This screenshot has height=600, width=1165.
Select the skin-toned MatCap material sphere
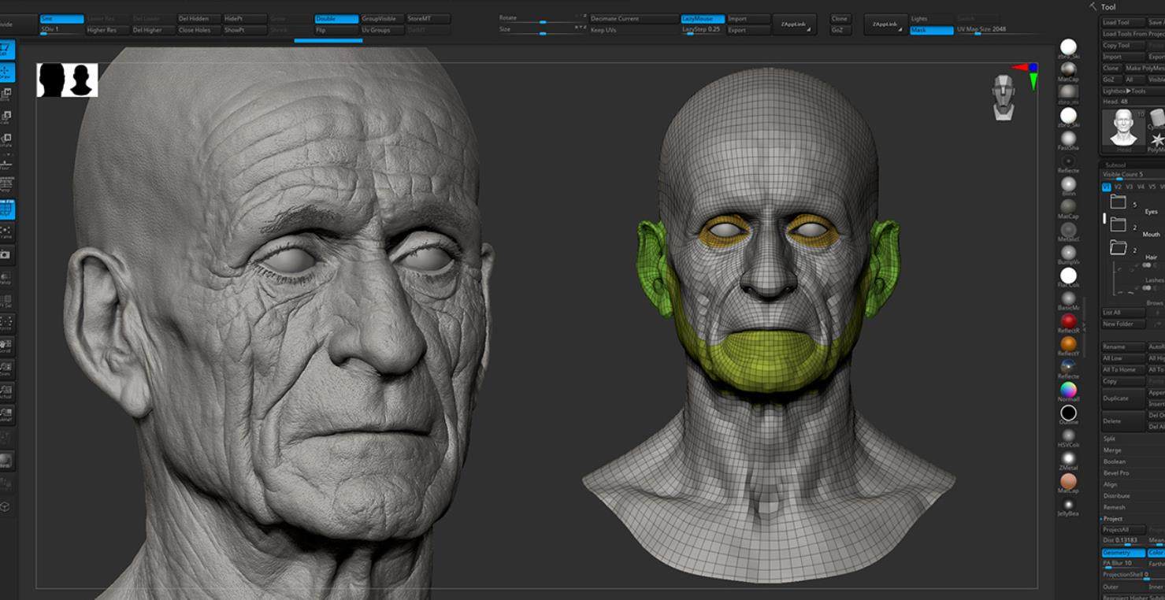[1068, 481]
